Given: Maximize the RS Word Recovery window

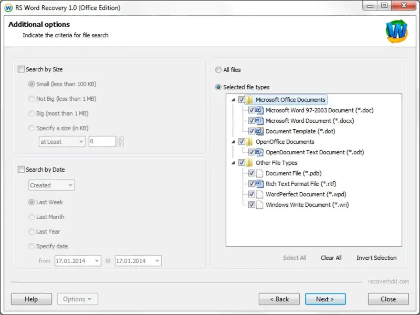Looking at the screenshot, I should (384, 6).
